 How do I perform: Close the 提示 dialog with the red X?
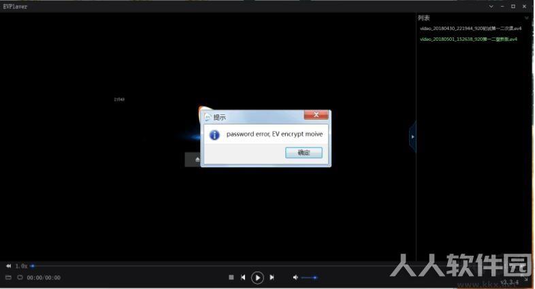(317, 115)
